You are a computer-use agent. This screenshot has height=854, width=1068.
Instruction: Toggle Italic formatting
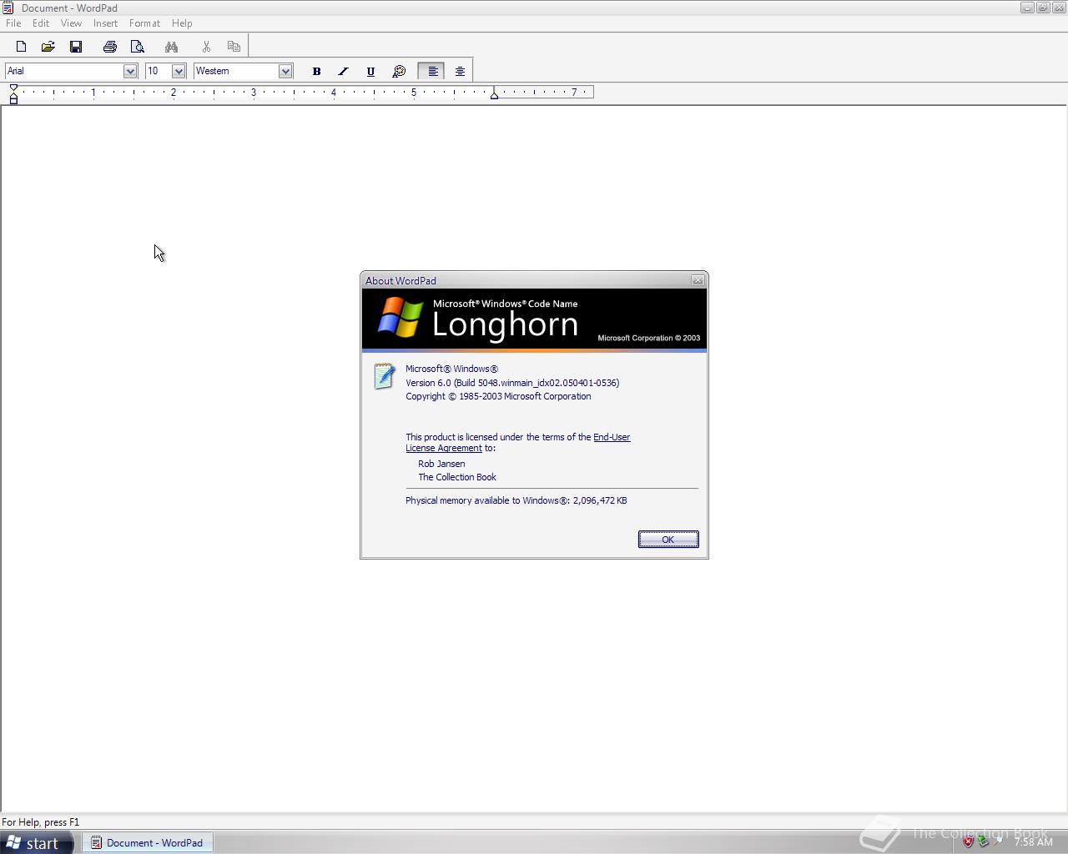(343, 72)
